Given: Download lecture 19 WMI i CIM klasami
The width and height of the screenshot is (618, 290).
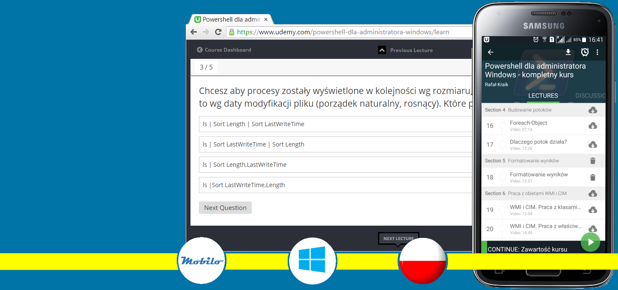Looking at the screenshot, I should (593, 210).
